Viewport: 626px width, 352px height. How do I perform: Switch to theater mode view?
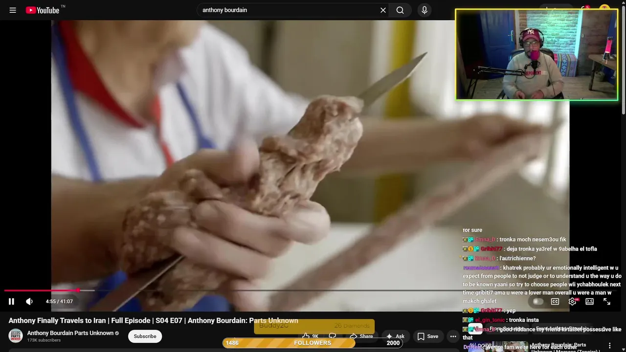[x=590, y=302]
